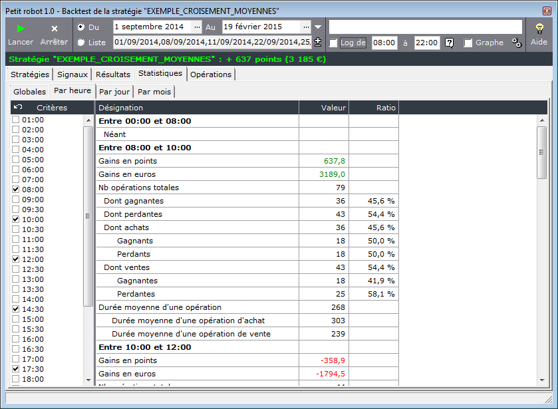Expand the dropdown arrow after end date
Screen dimensions: 558x409
[x=318, y=27]
